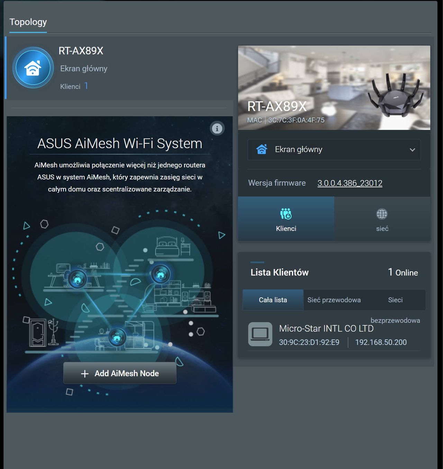Screen dimensions: 443x469
Task: Switch to the sieć tab
Action: 382,219
